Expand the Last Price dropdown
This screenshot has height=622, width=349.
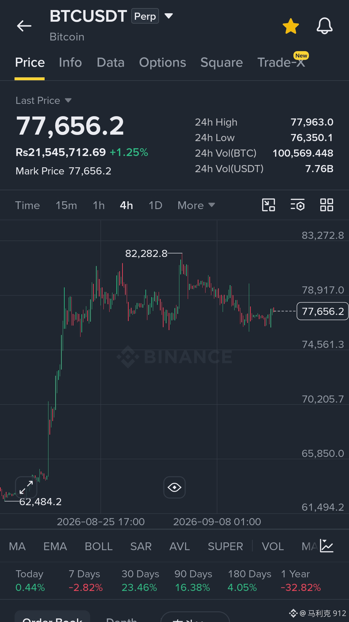pyautogui.click(x=68, y=100)
